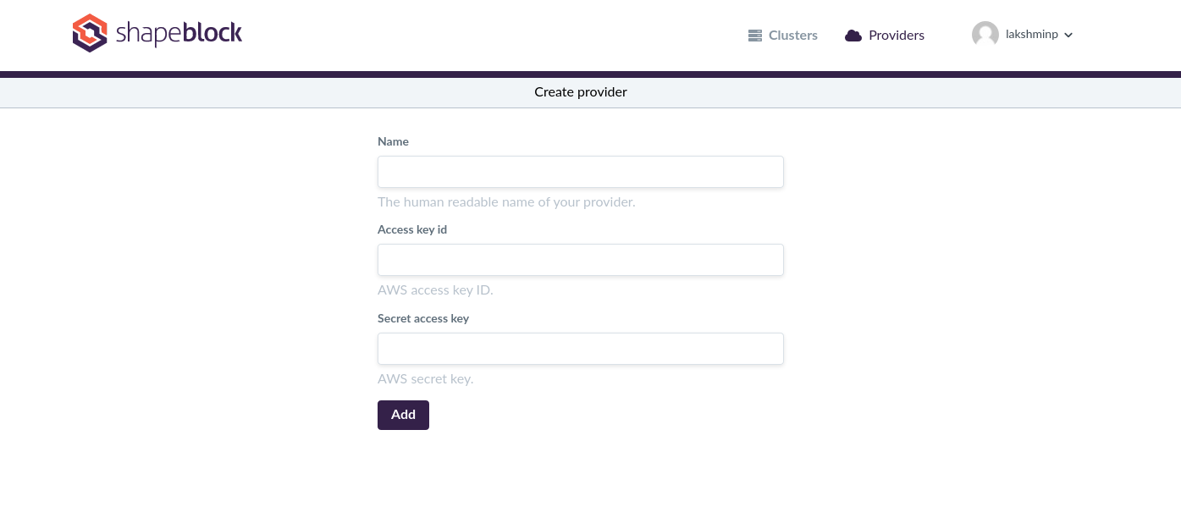Click the Shapeblock hexagon logo icon
Screen dimensions: 1181x507
[x=90, y=34]
